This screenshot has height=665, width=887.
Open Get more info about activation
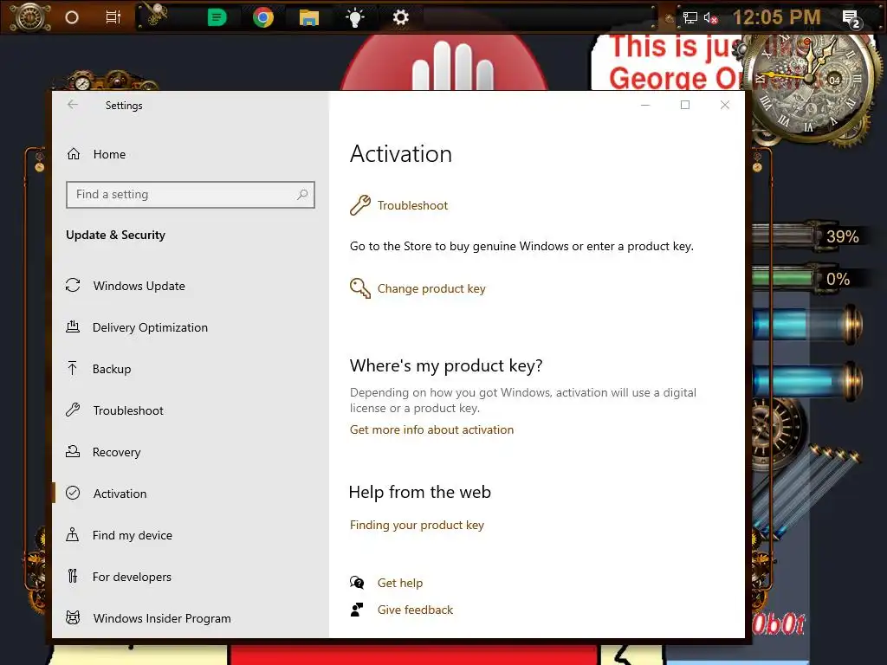[x=431, y=429]
